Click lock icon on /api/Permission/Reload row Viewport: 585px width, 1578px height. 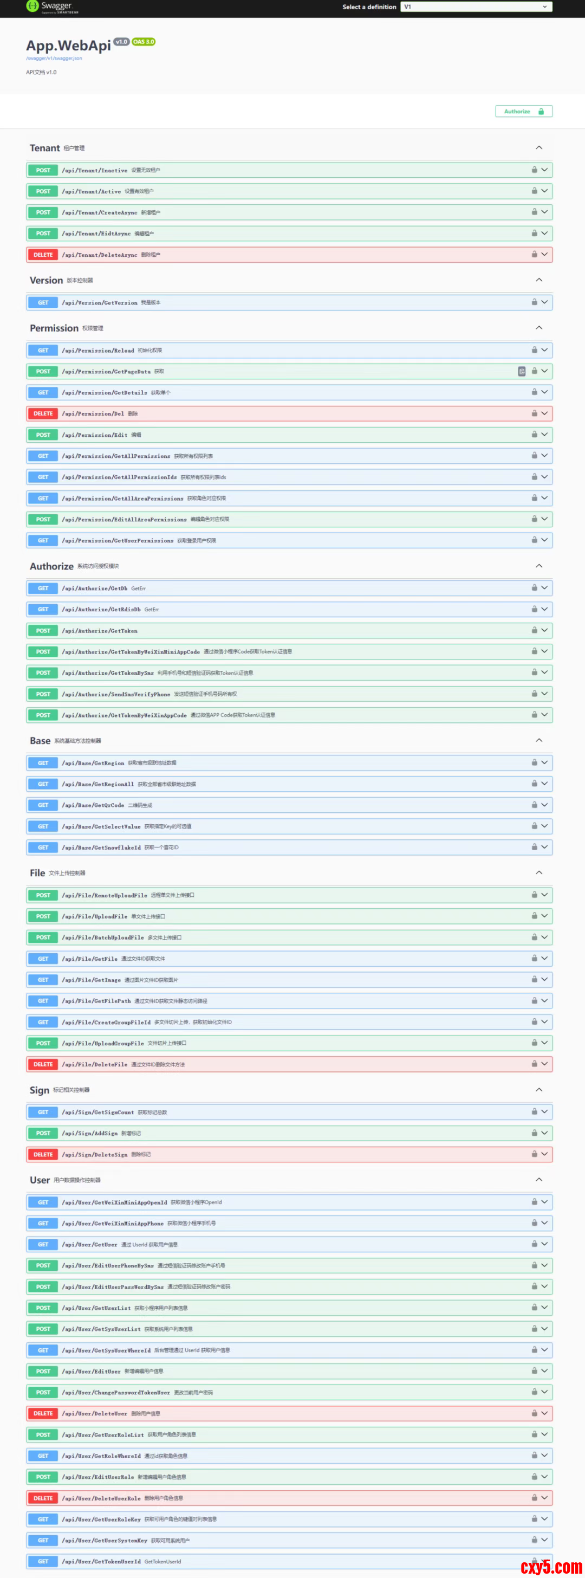[534, 350]
